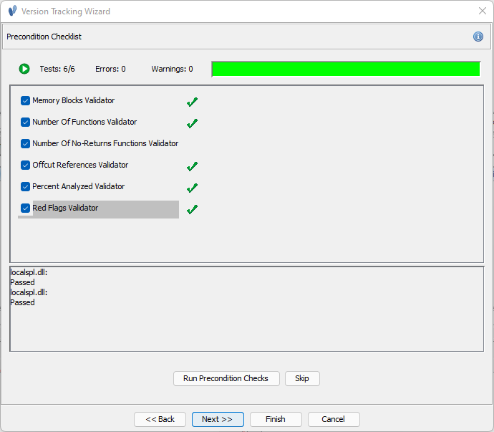
Task: Click Percent Analyzed Validator green checkmark
Action: [x=192, y=188]
